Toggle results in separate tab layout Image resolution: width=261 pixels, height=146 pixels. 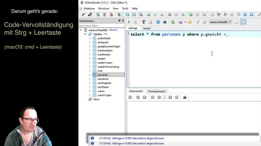pyautogui.click(x=237, y=22)
